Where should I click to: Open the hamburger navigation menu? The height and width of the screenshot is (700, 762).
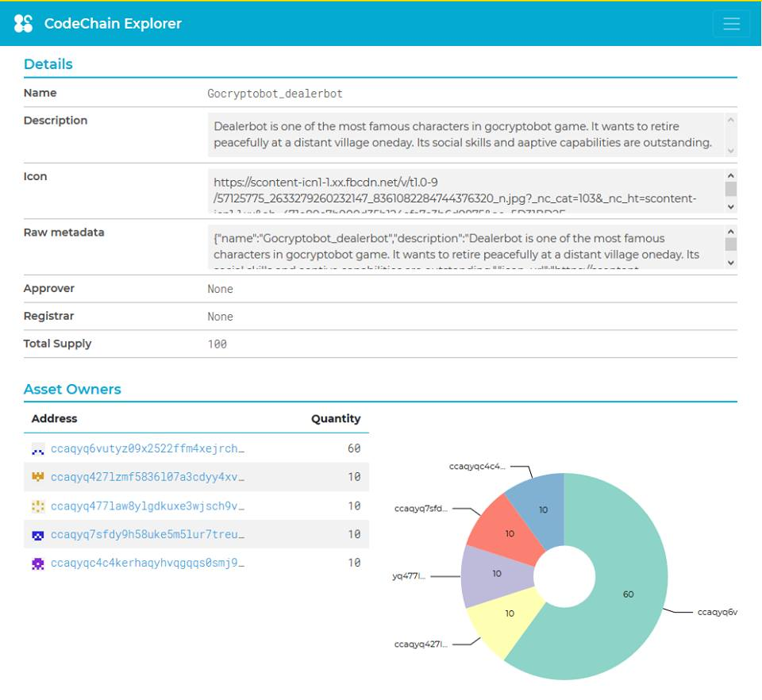coord(731,23)
